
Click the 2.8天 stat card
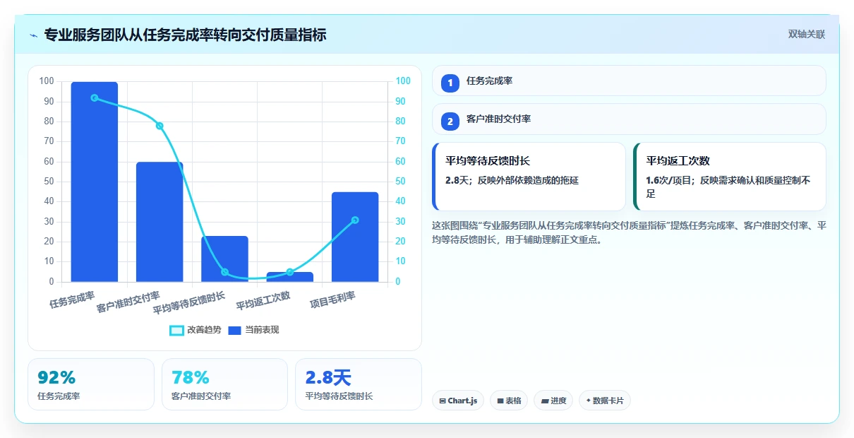click(x=359, y=384)
